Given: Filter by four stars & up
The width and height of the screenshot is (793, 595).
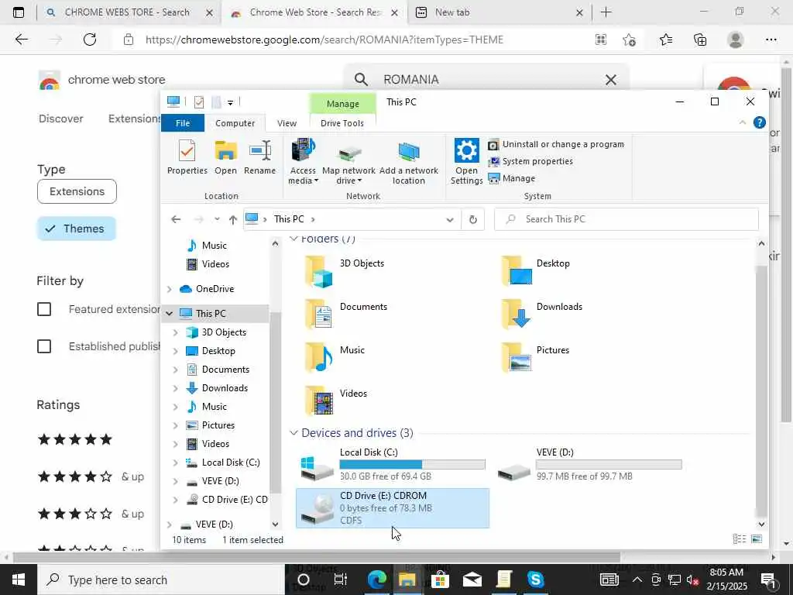Looking at the screenshot, I should (91, 476).
